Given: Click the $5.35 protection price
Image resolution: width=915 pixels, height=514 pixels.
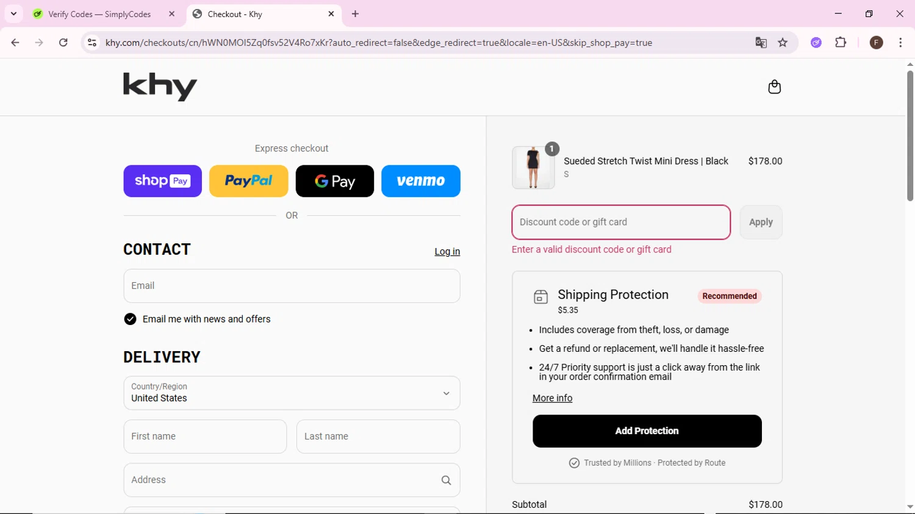Looking at the screenshot, I should [x=568, y=310].
